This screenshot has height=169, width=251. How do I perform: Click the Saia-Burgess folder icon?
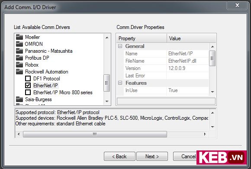[19, 99]
